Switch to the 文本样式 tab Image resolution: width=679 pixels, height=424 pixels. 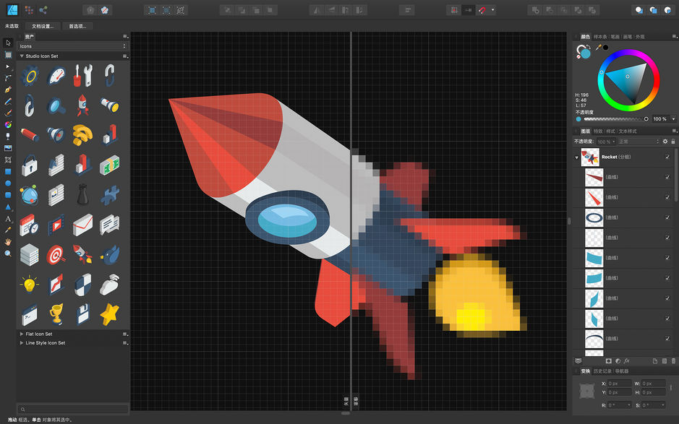coord(628,131)
